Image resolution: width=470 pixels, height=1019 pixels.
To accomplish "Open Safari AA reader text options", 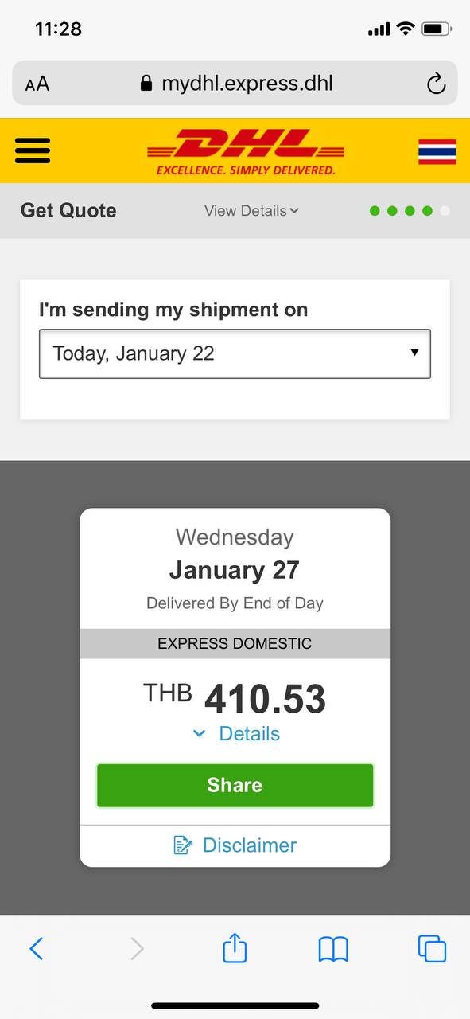I will (37, 84).
